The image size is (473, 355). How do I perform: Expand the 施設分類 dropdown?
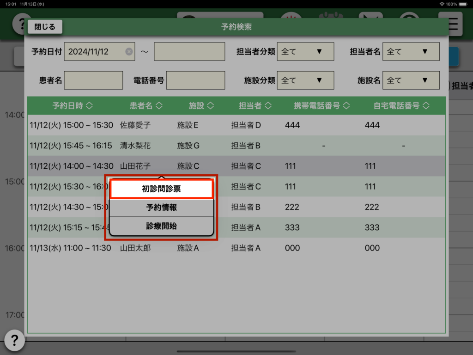[305, 80]
